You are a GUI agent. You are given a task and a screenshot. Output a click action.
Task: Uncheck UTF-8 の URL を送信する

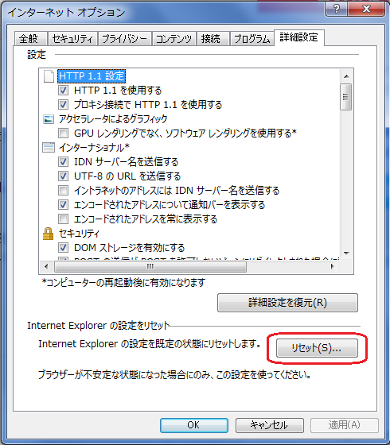[63, 176]
